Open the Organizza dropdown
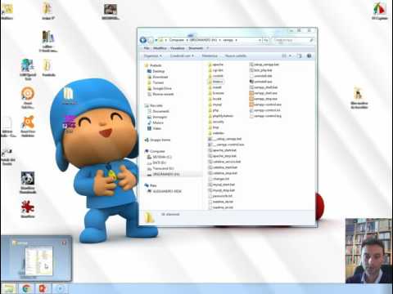This screenshot has height=294, width=393. click(x=153, y=56)
